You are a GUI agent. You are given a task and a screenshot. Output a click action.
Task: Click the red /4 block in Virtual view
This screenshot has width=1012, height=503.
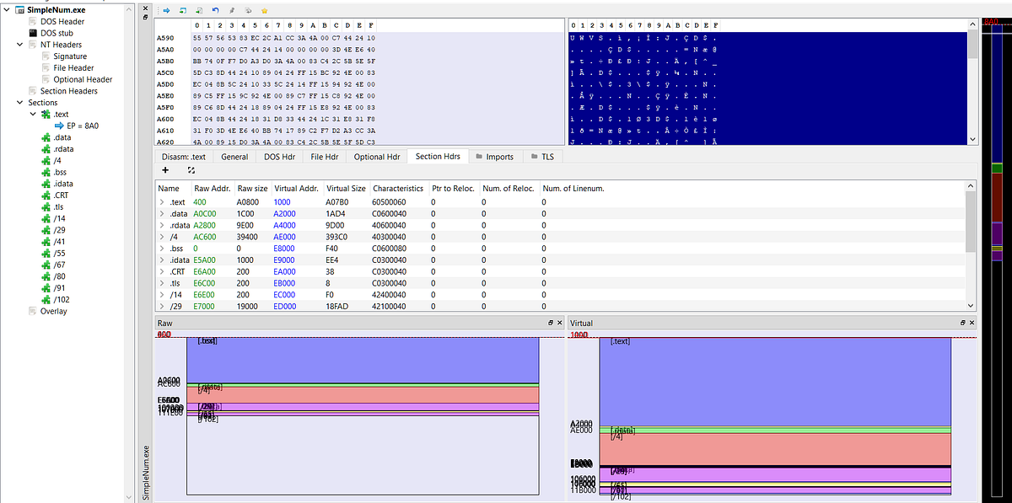coord(775,448)
